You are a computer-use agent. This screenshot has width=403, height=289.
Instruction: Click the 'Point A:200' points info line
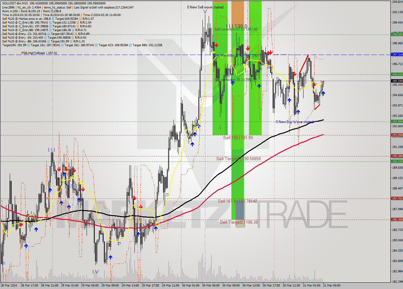(31, 11)
